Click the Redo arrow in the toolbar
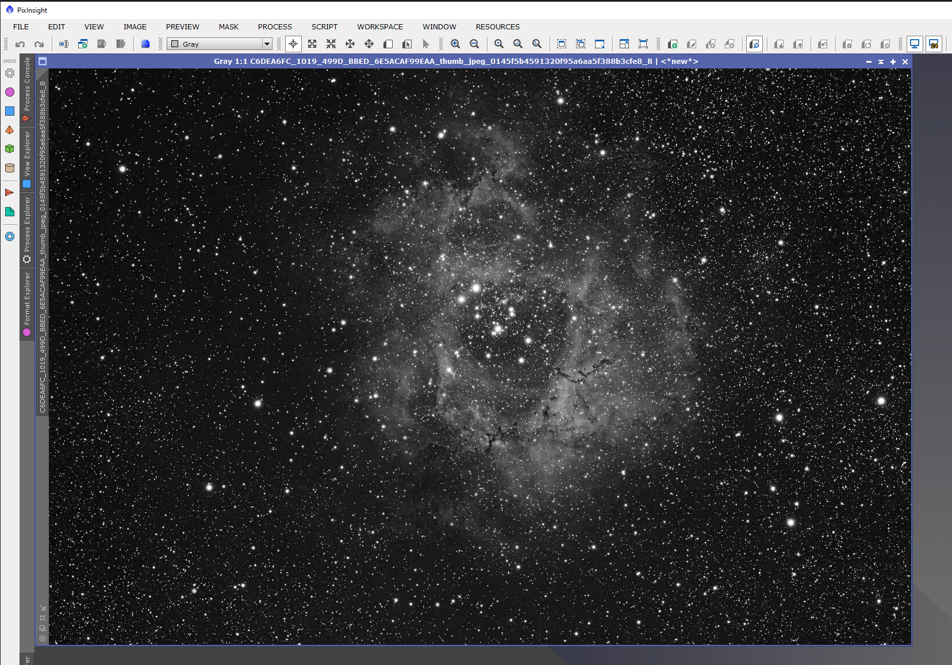Screen dimensions: 952x665 pyautogui.click(x=39, y=44)
